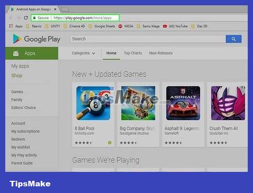253x193 pixels.
Task: Select the Android Apps on Google browser tab
Action: coord(33,9)
